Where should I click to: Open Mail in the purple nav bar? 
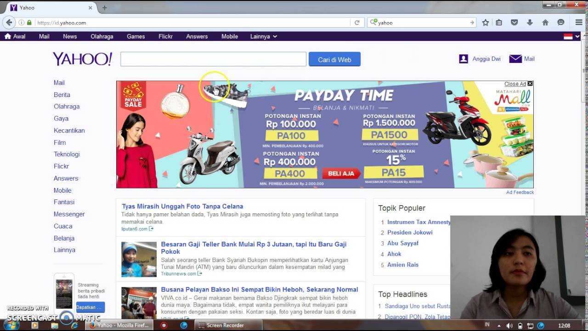point(44,36)
